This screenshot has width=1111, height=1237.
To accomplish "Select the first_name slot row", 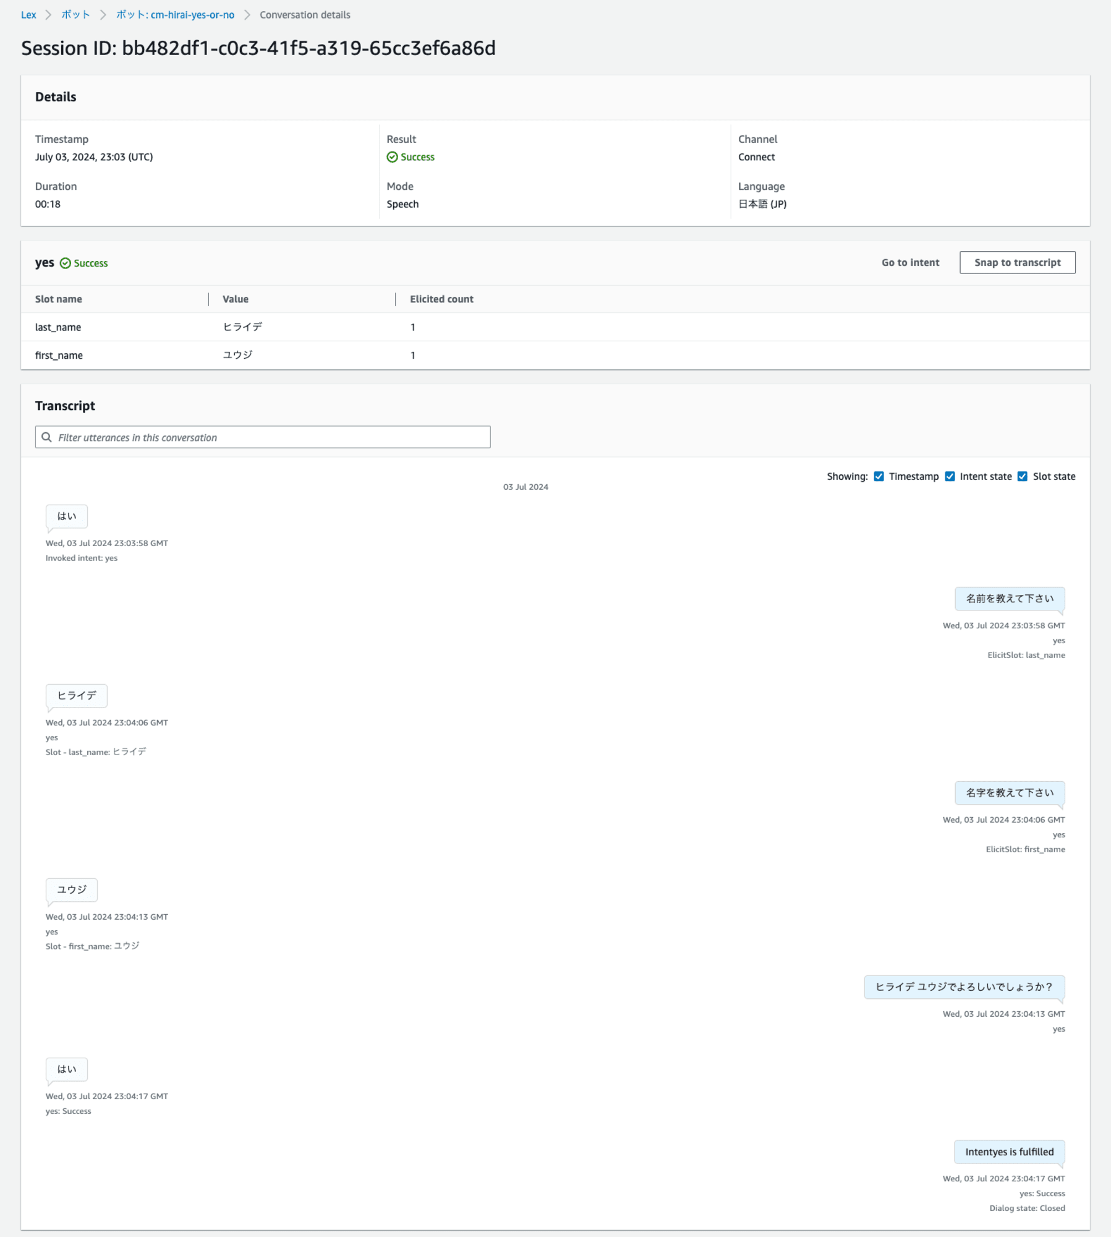I will 555,356.
